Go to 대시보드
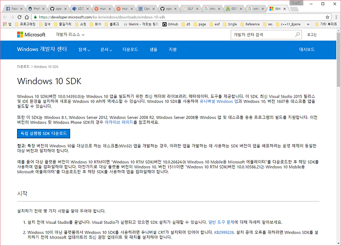 pyautogui.click(x=306, y=50)
